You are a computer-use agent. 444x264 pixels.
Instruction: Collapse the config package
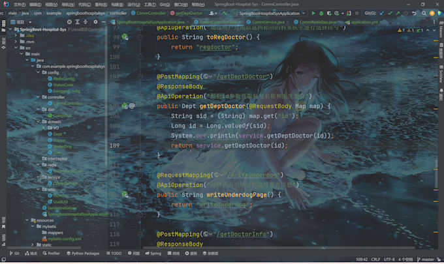39,72
